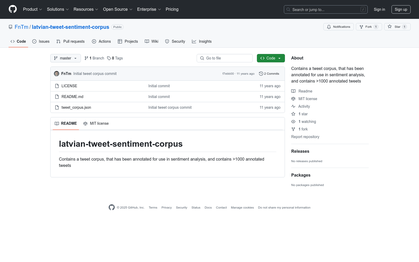Screen dimensions: 419x262
Task: View the 1 watching link
Action: pos(304,122)
